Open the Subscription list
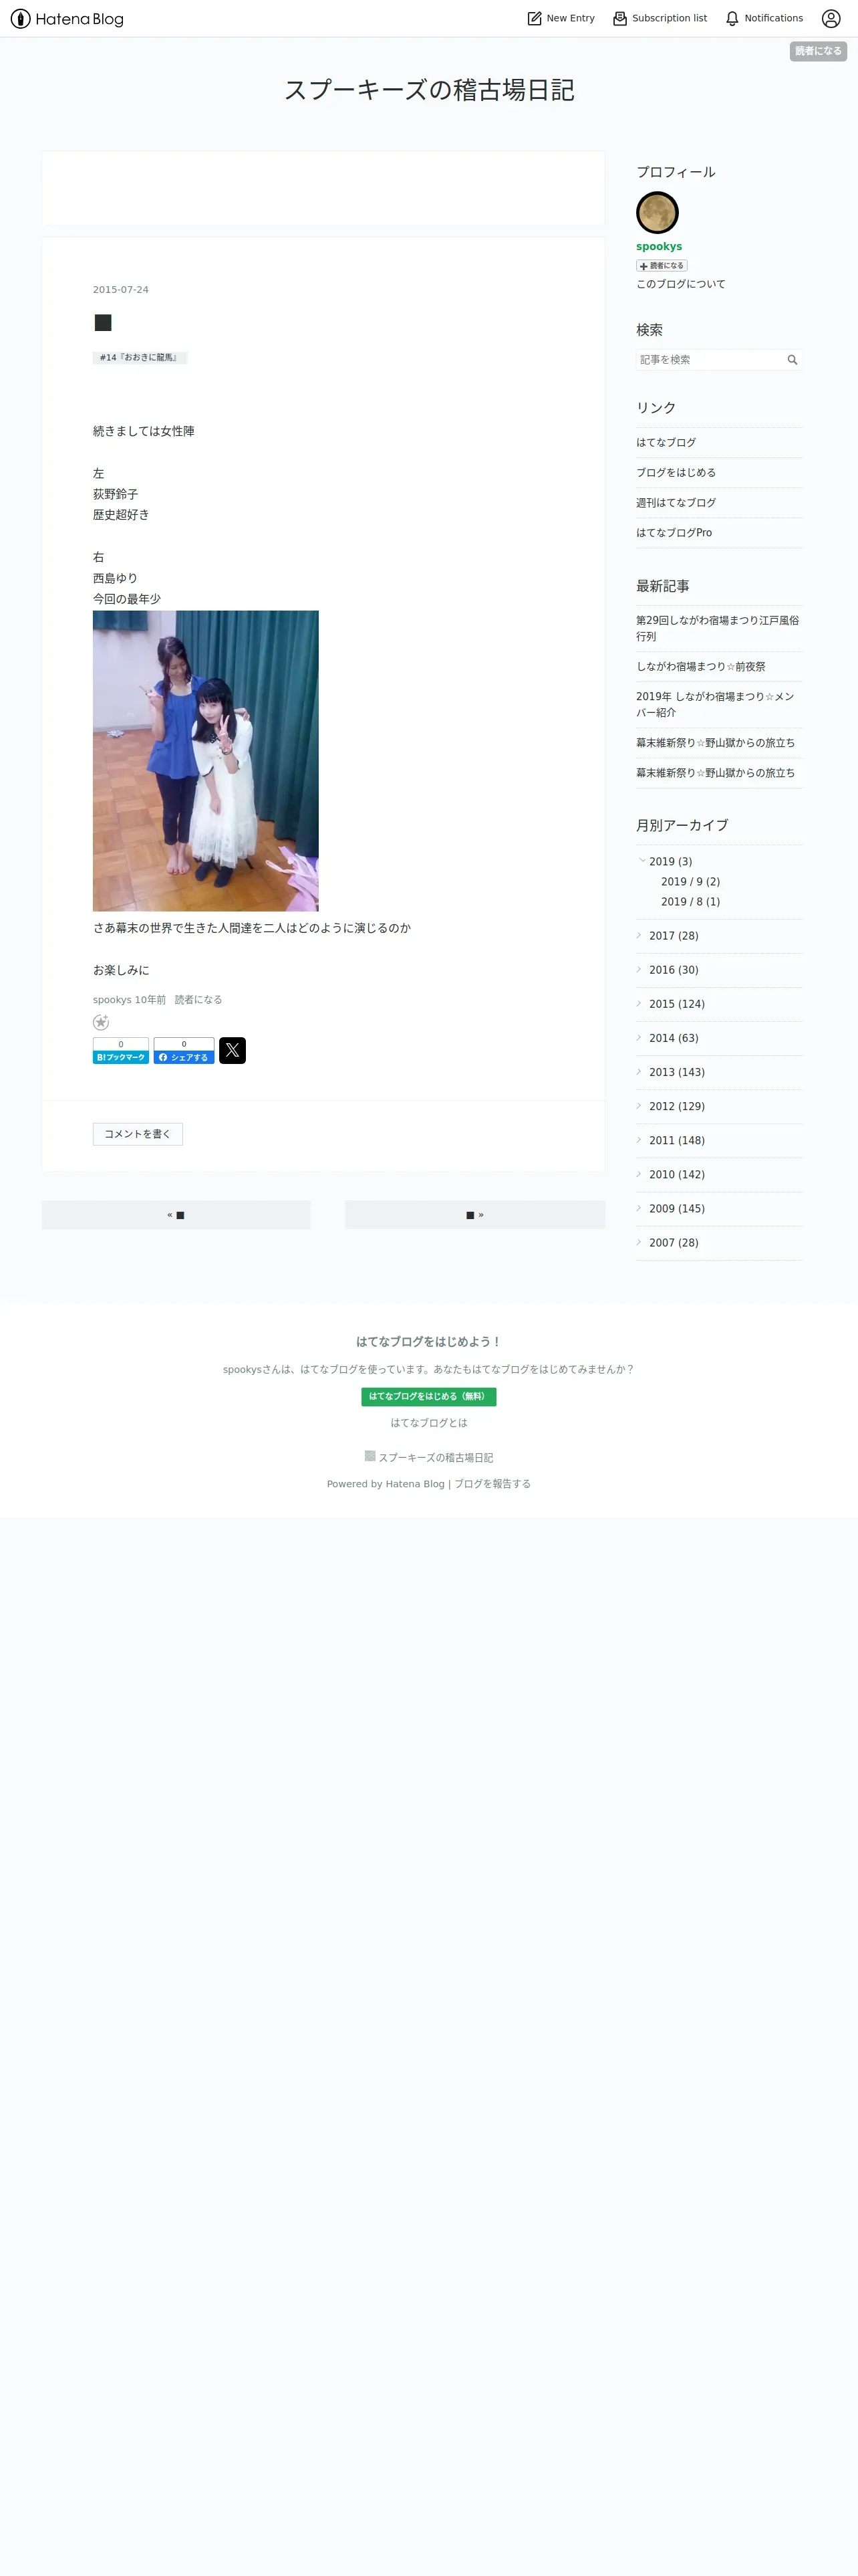Image resolution: width=858 pixels, height=2576 pixels. point(660,18)
